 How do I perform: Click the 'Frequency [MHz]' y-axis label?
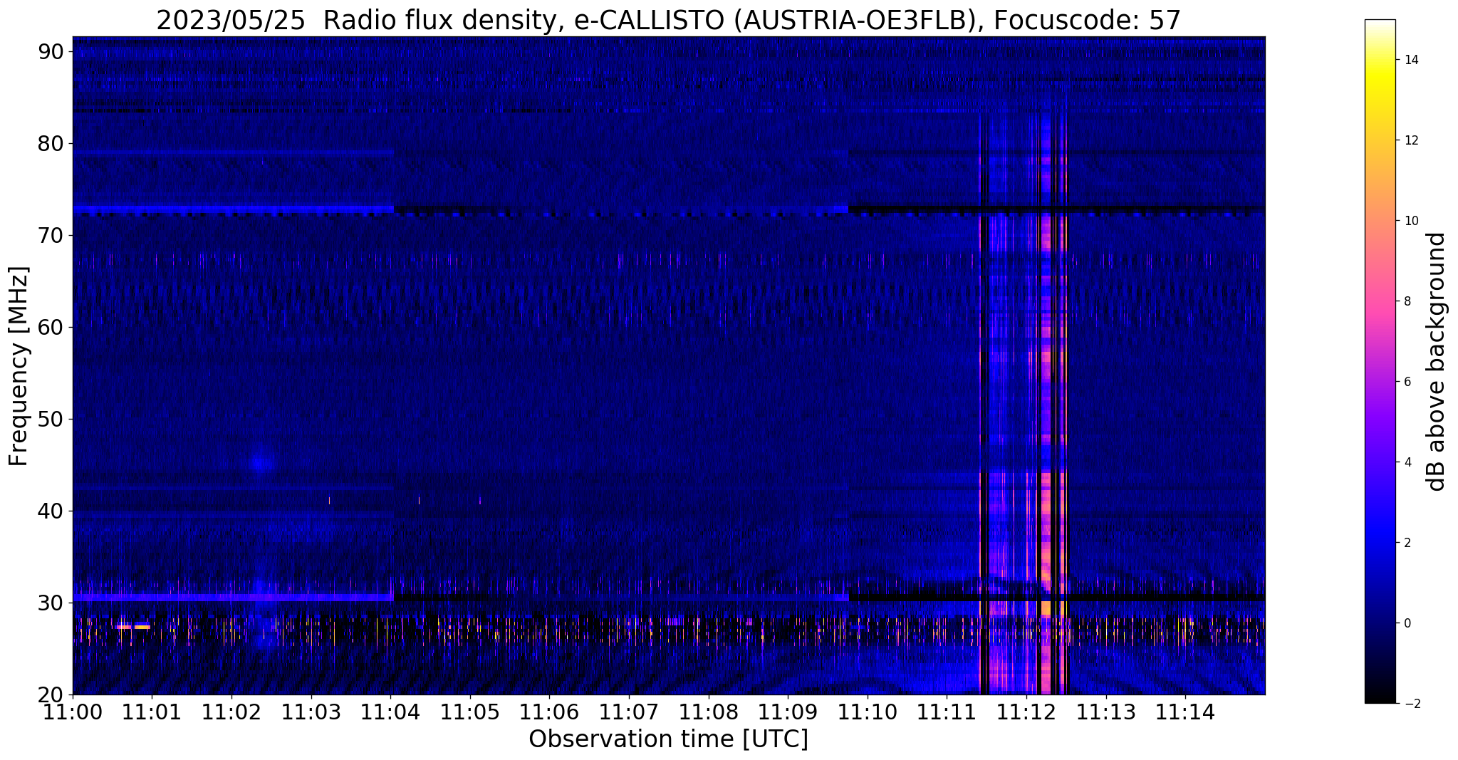(x=19, y=366)
